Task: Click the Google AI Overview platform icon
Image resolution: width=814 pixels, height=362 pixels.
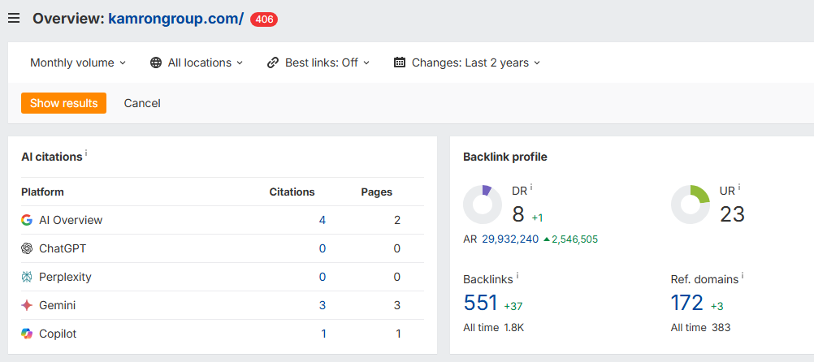Action: pyautogui.click(x=27, y=220)
